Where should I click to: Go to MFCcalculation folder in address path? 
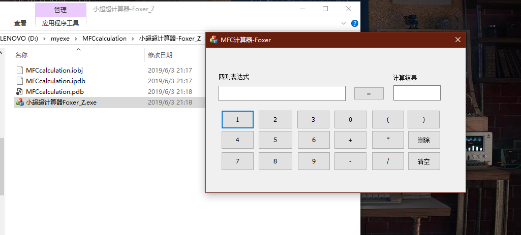click(x=104, y=39)
